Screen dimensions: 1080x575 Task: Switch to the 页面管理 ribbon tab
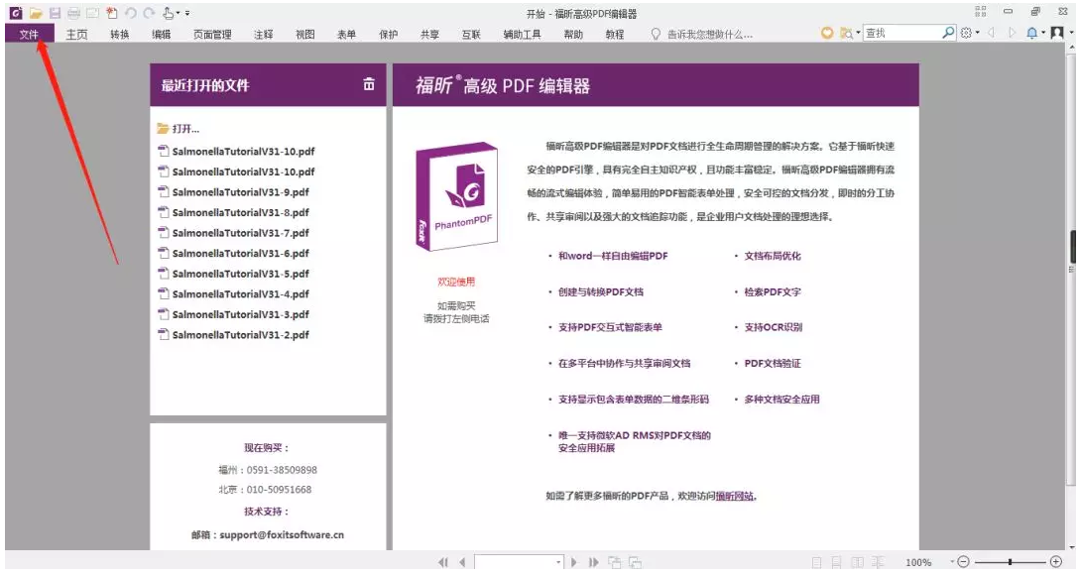(x=212, y=34)
